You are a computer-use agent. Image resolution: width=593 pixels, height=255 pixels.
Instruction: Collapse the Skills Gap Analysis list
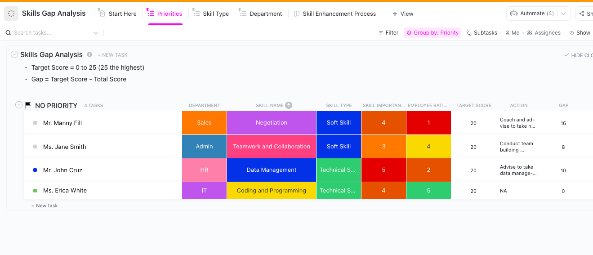tap(14, 54)
